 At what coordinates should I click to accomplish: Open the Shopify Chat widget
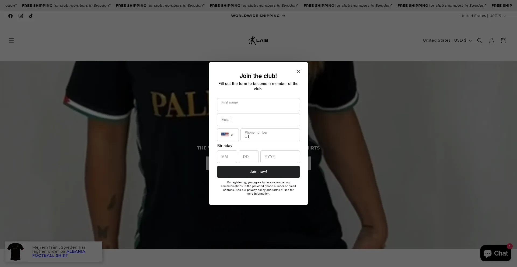pyautogui.click(x=495, y=253)
